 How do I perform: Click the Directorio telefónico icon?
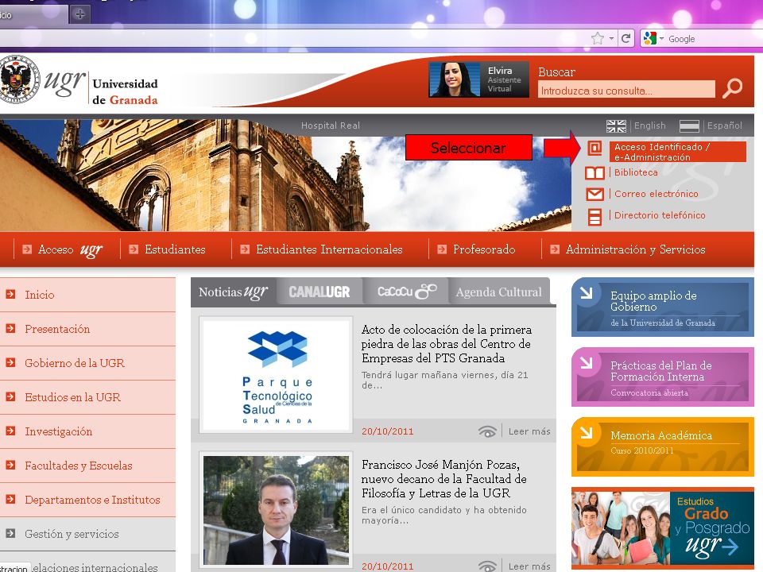(x=595, y=216)
